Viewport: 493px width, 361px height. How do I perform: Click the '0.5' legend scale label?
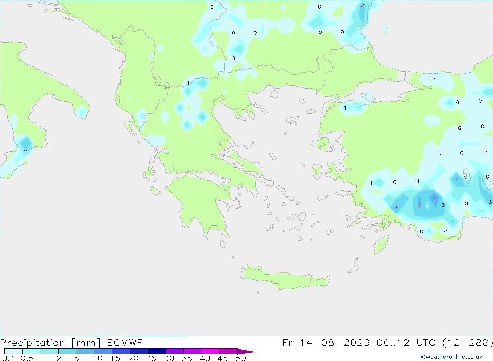(27, 358)
